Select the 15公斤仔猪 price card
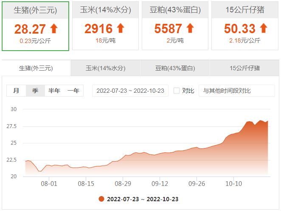Viewport: 281px width, 211px height. pyautogui.click(x=245, y=26)
